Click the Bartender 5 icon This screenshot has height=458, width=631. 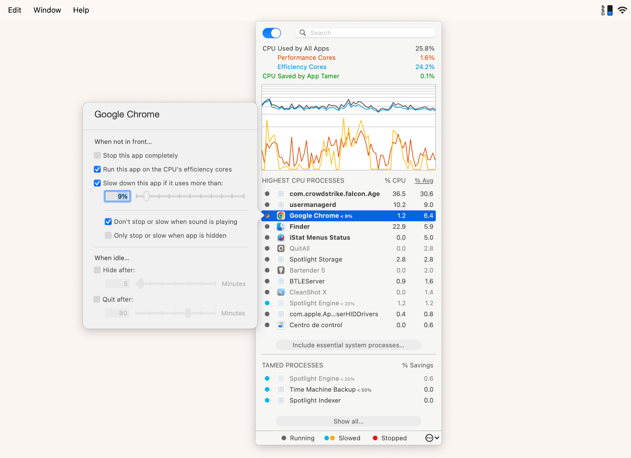click(x=280, y=270)
